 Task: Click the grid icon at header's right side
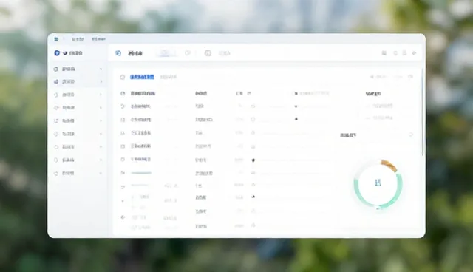tap(384, 53)
